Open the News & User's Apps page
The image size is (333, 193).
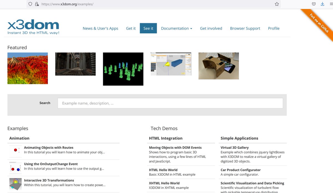100,28
